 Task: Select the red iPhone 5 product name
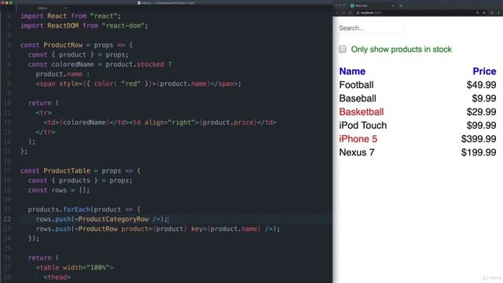(358, 138)
